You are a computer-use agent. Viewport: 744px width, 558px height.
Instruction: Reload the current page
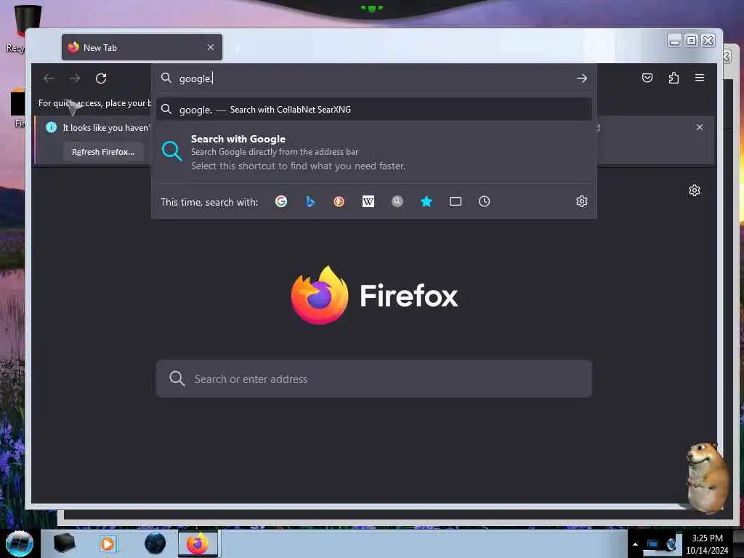(100, 78)
